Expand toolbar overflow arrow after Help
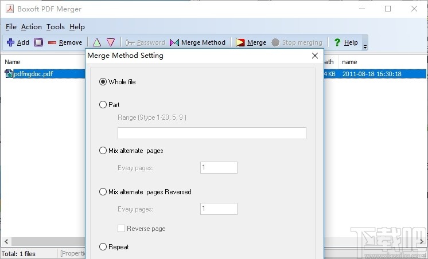Screen dimensions: 428x259 click(365, 47)
